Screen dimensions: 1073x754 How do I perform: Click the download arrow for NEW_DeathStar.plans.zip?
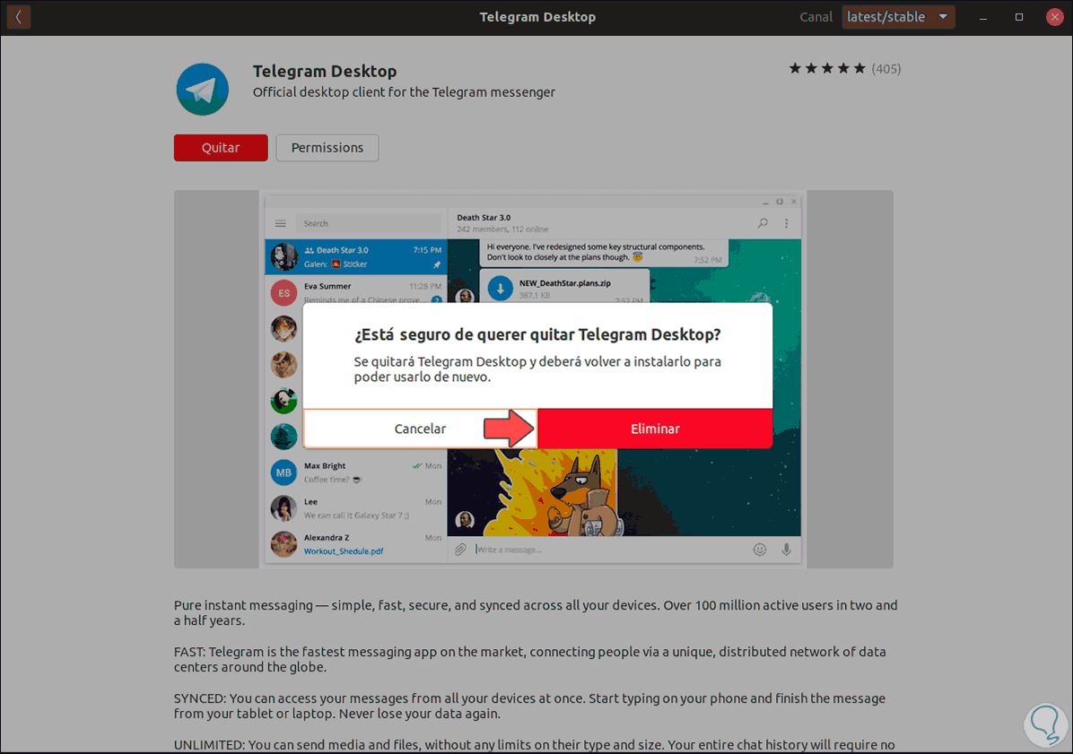501,289
